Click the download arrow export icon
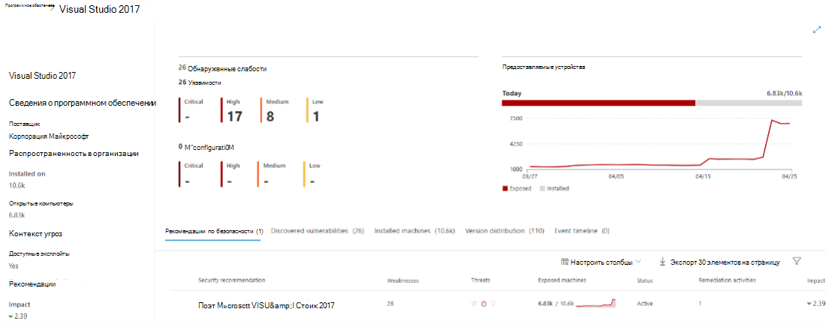This screenshot has height=327, width=826. coord(663,262)
